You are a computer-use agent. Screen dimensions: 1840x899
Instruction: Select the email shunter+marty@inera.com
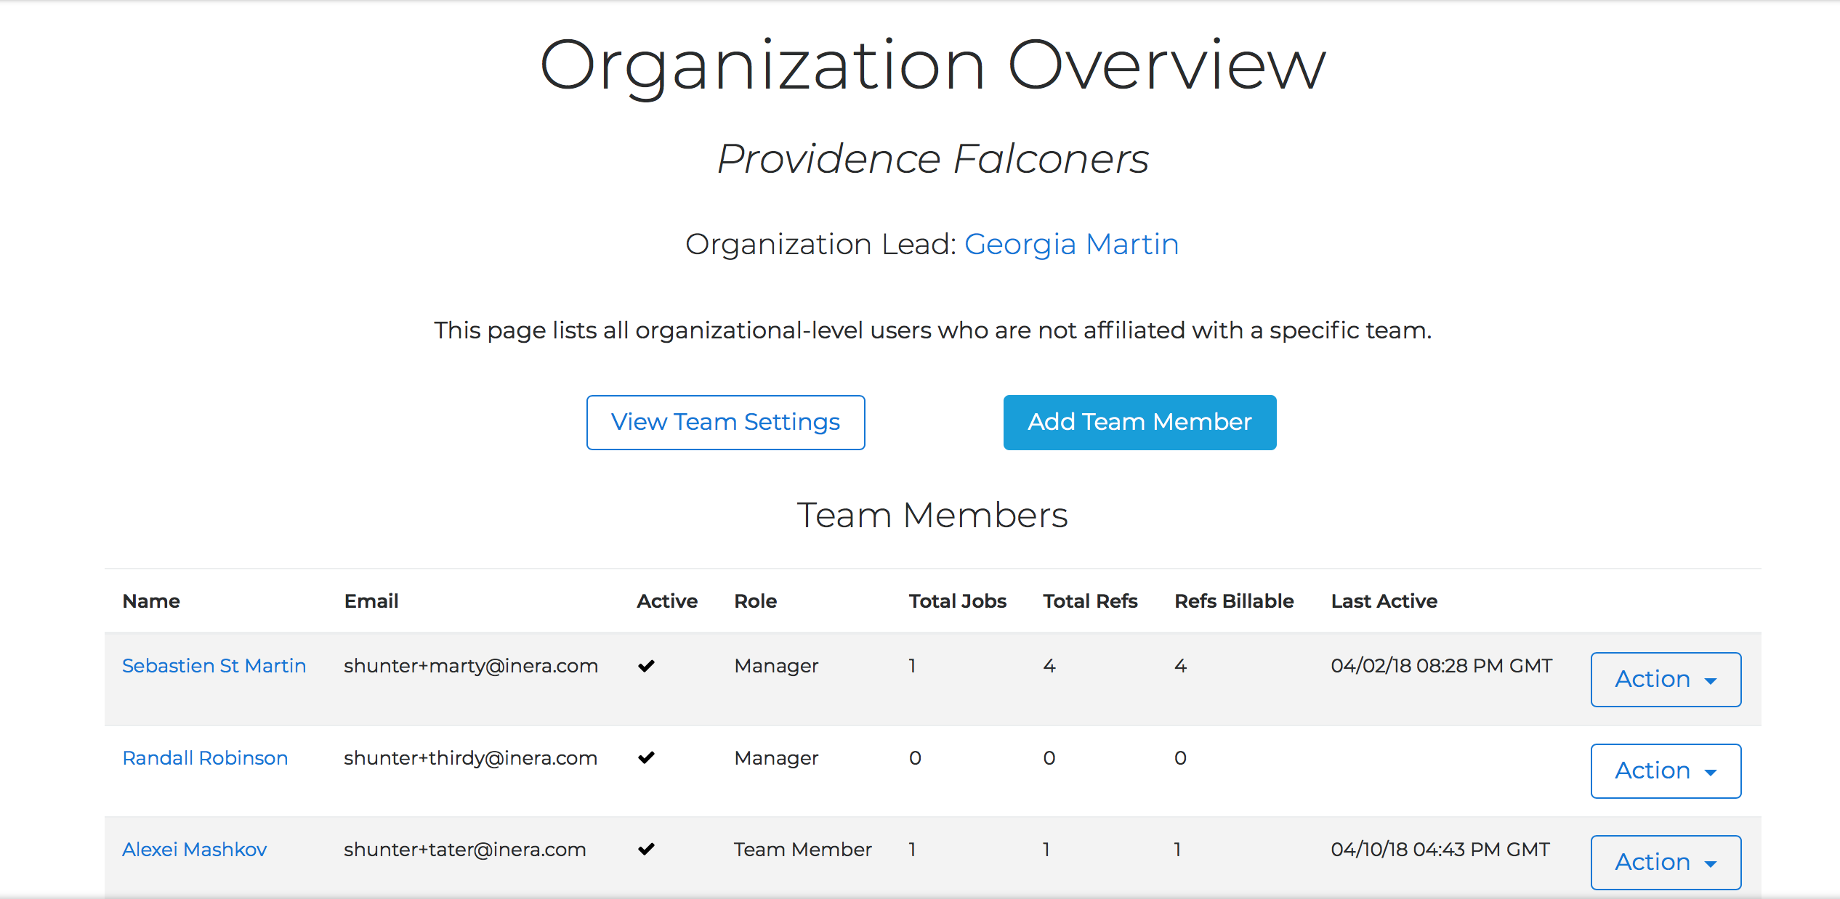coord(471,666)
